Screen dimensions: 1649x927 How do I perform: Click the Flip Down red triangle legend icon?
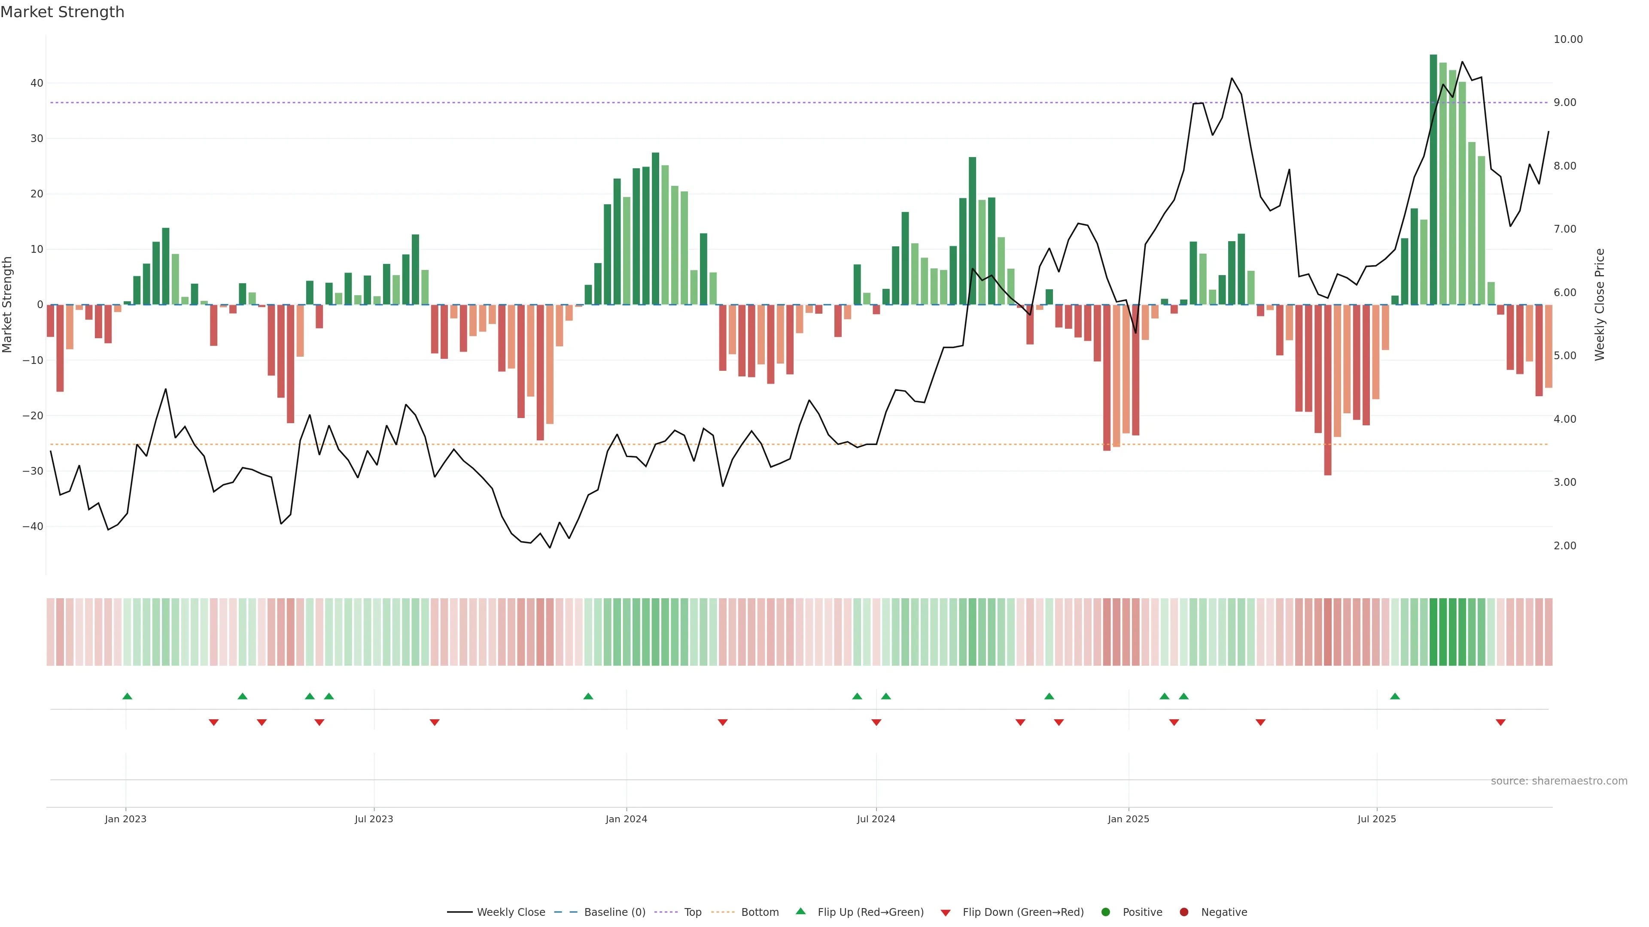(x=946, y=912)
